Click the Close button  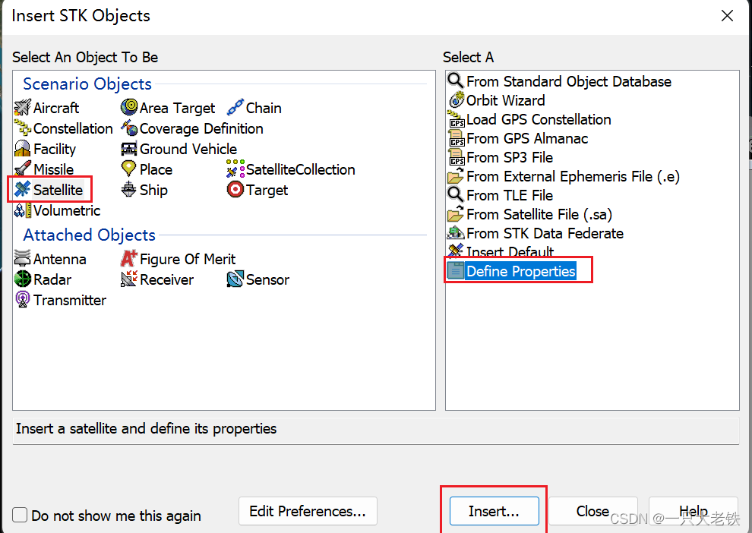[x=592, y=512]
